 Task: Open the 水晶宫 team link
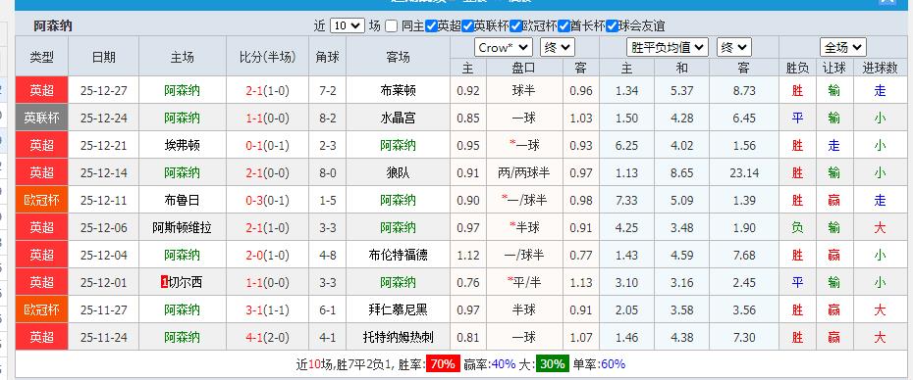[398, 118]
